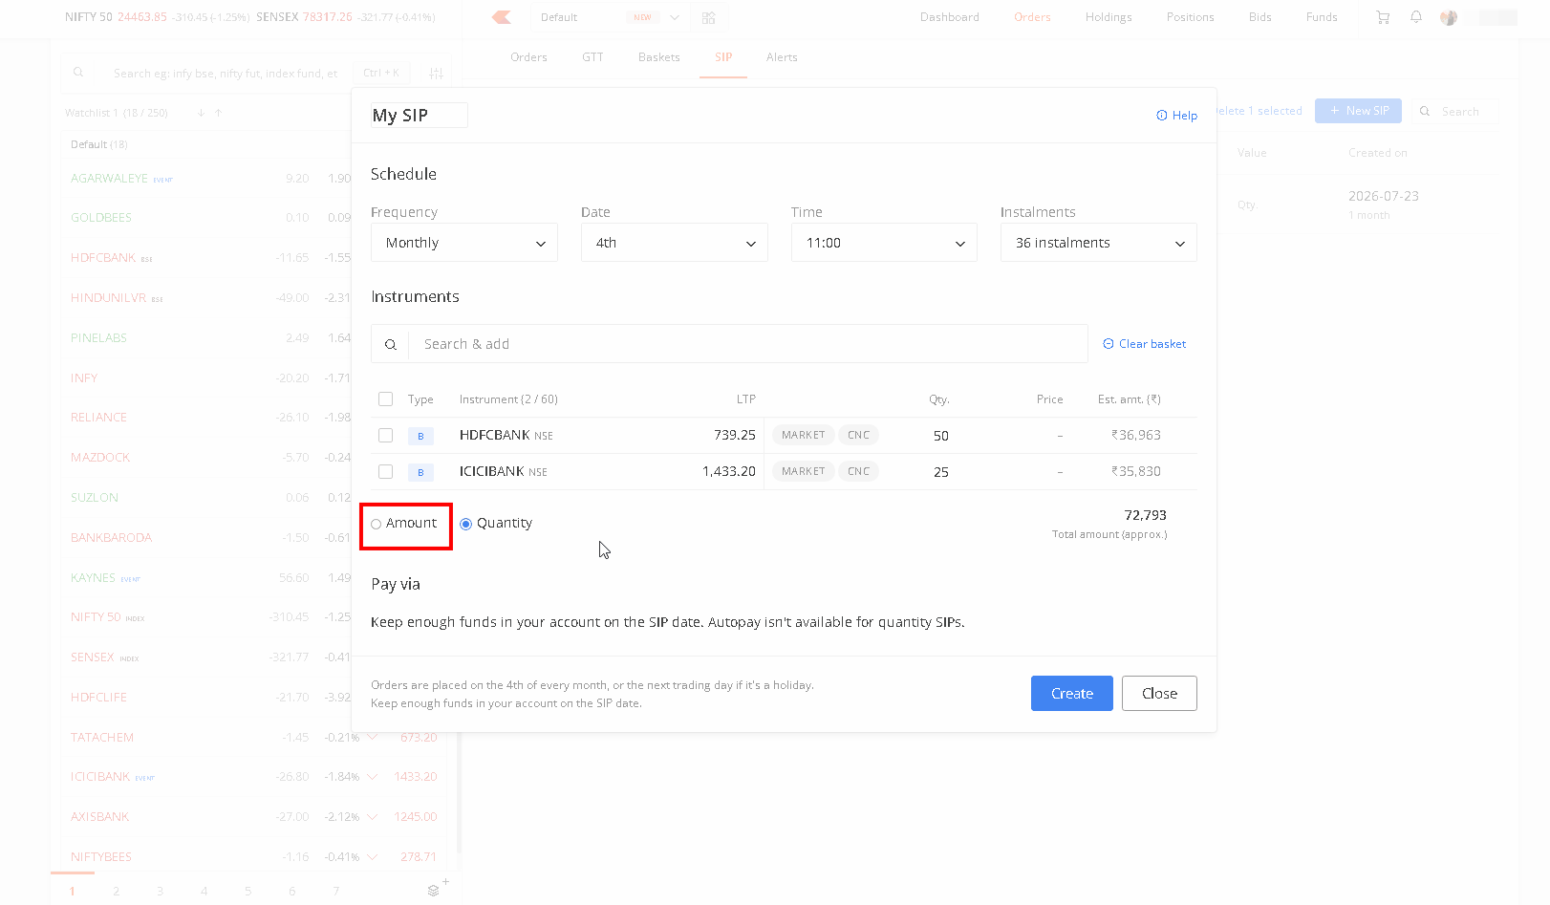1550x905 pixels.
Task: Click the New SIP button
Action: click(x=1358, y=111)
